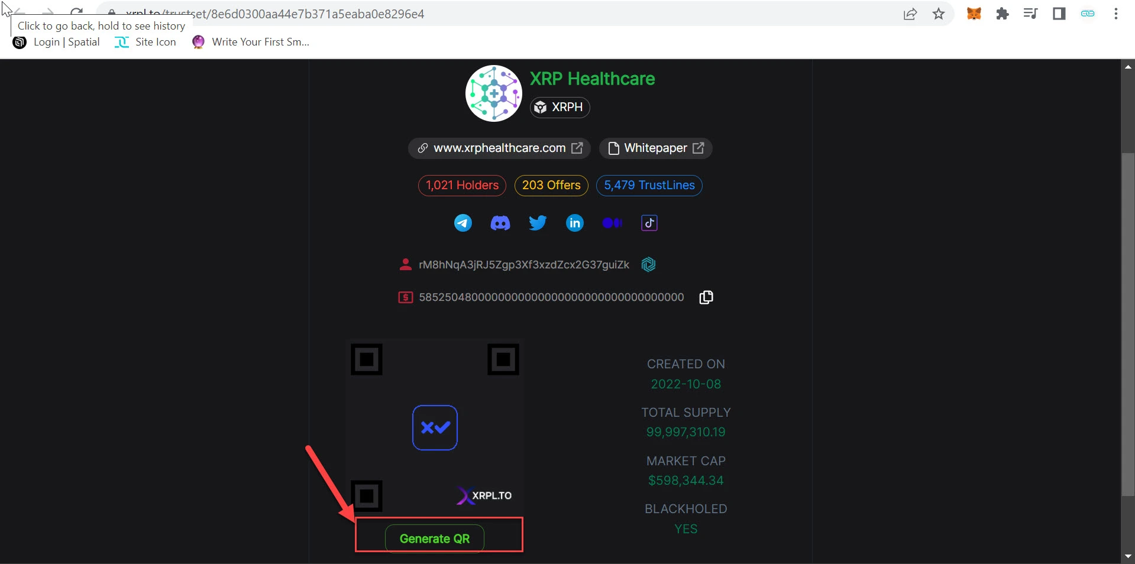Open the LinkedIn social link

pyautogui.click(x=575, y=223)
